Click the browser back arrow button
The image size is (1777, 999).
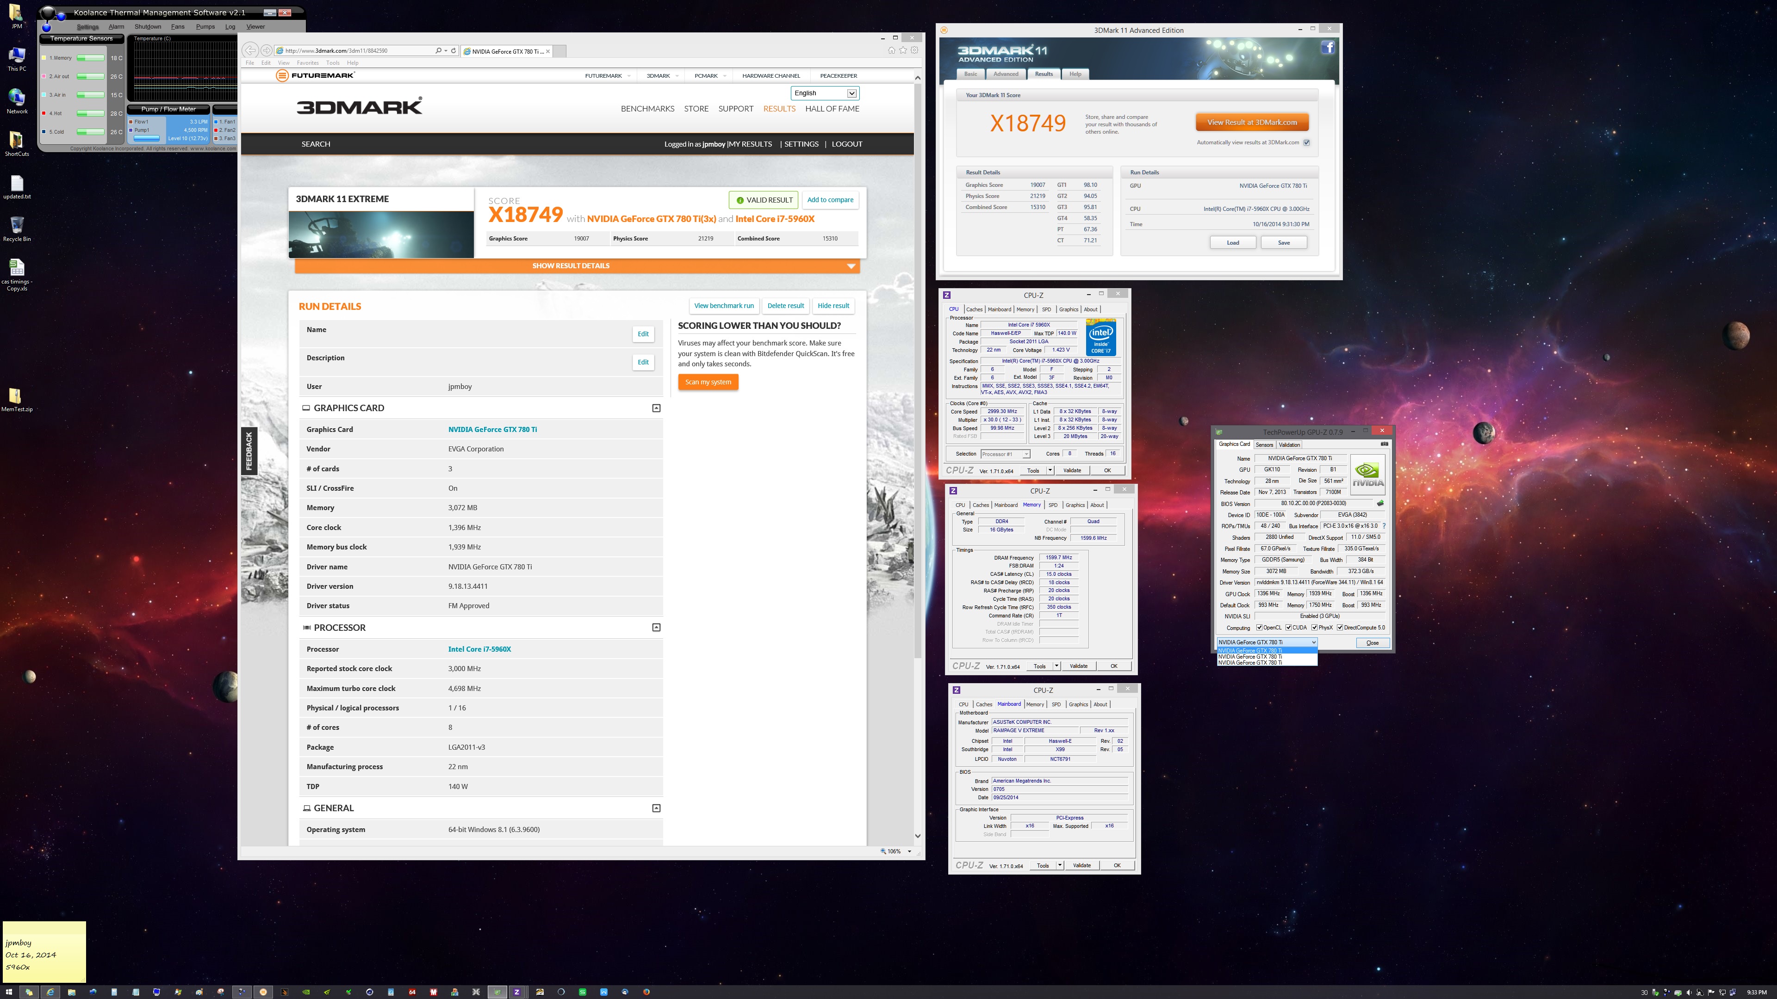250,50
